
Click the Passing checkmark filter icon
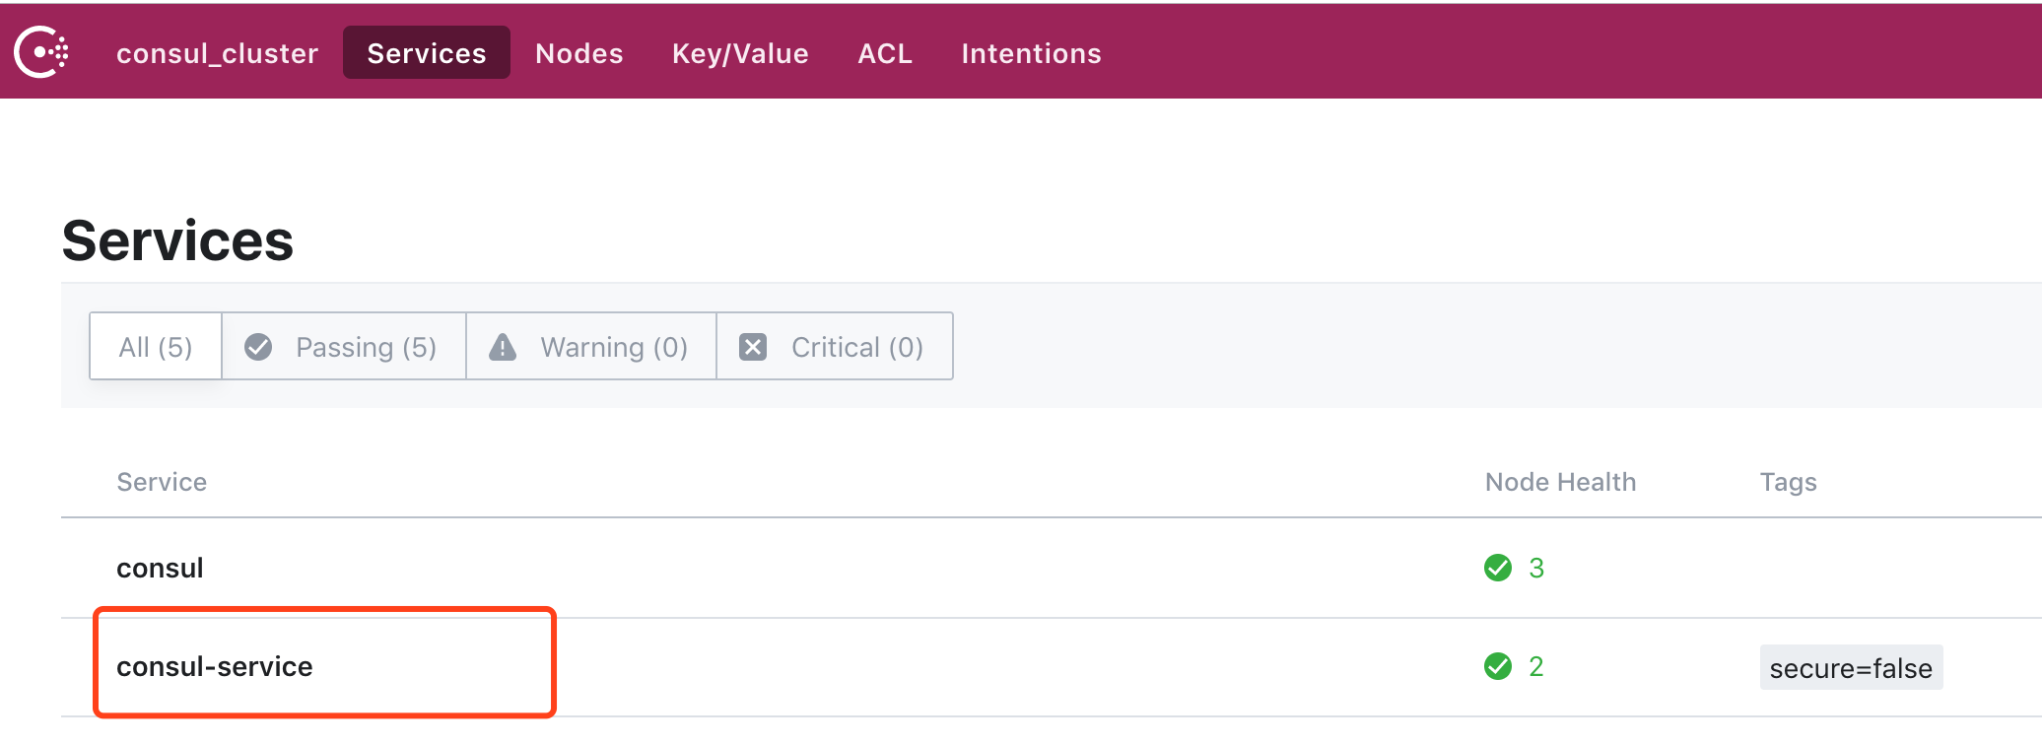[258, 347]
